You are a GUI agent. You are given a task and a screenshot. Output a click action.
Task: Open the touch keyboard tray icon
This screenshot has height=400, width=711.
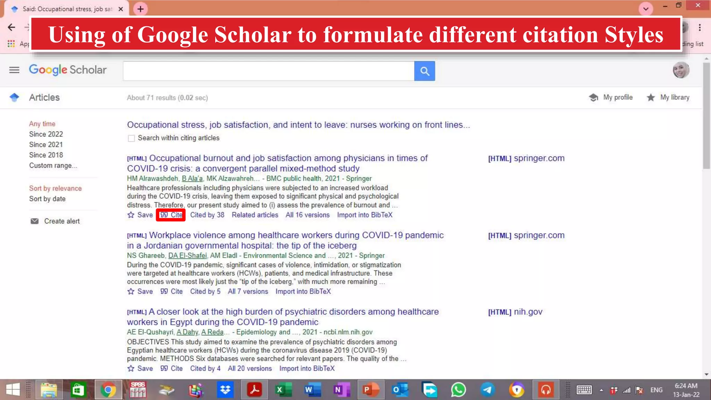pos(584,390)
